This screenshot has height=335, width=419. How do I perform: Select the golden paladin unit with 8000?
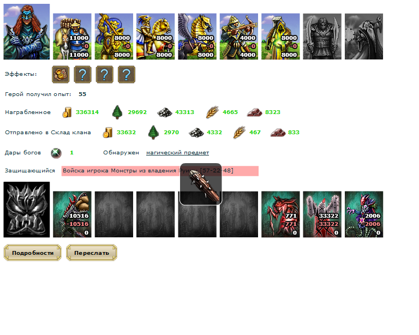pos(114,37)
